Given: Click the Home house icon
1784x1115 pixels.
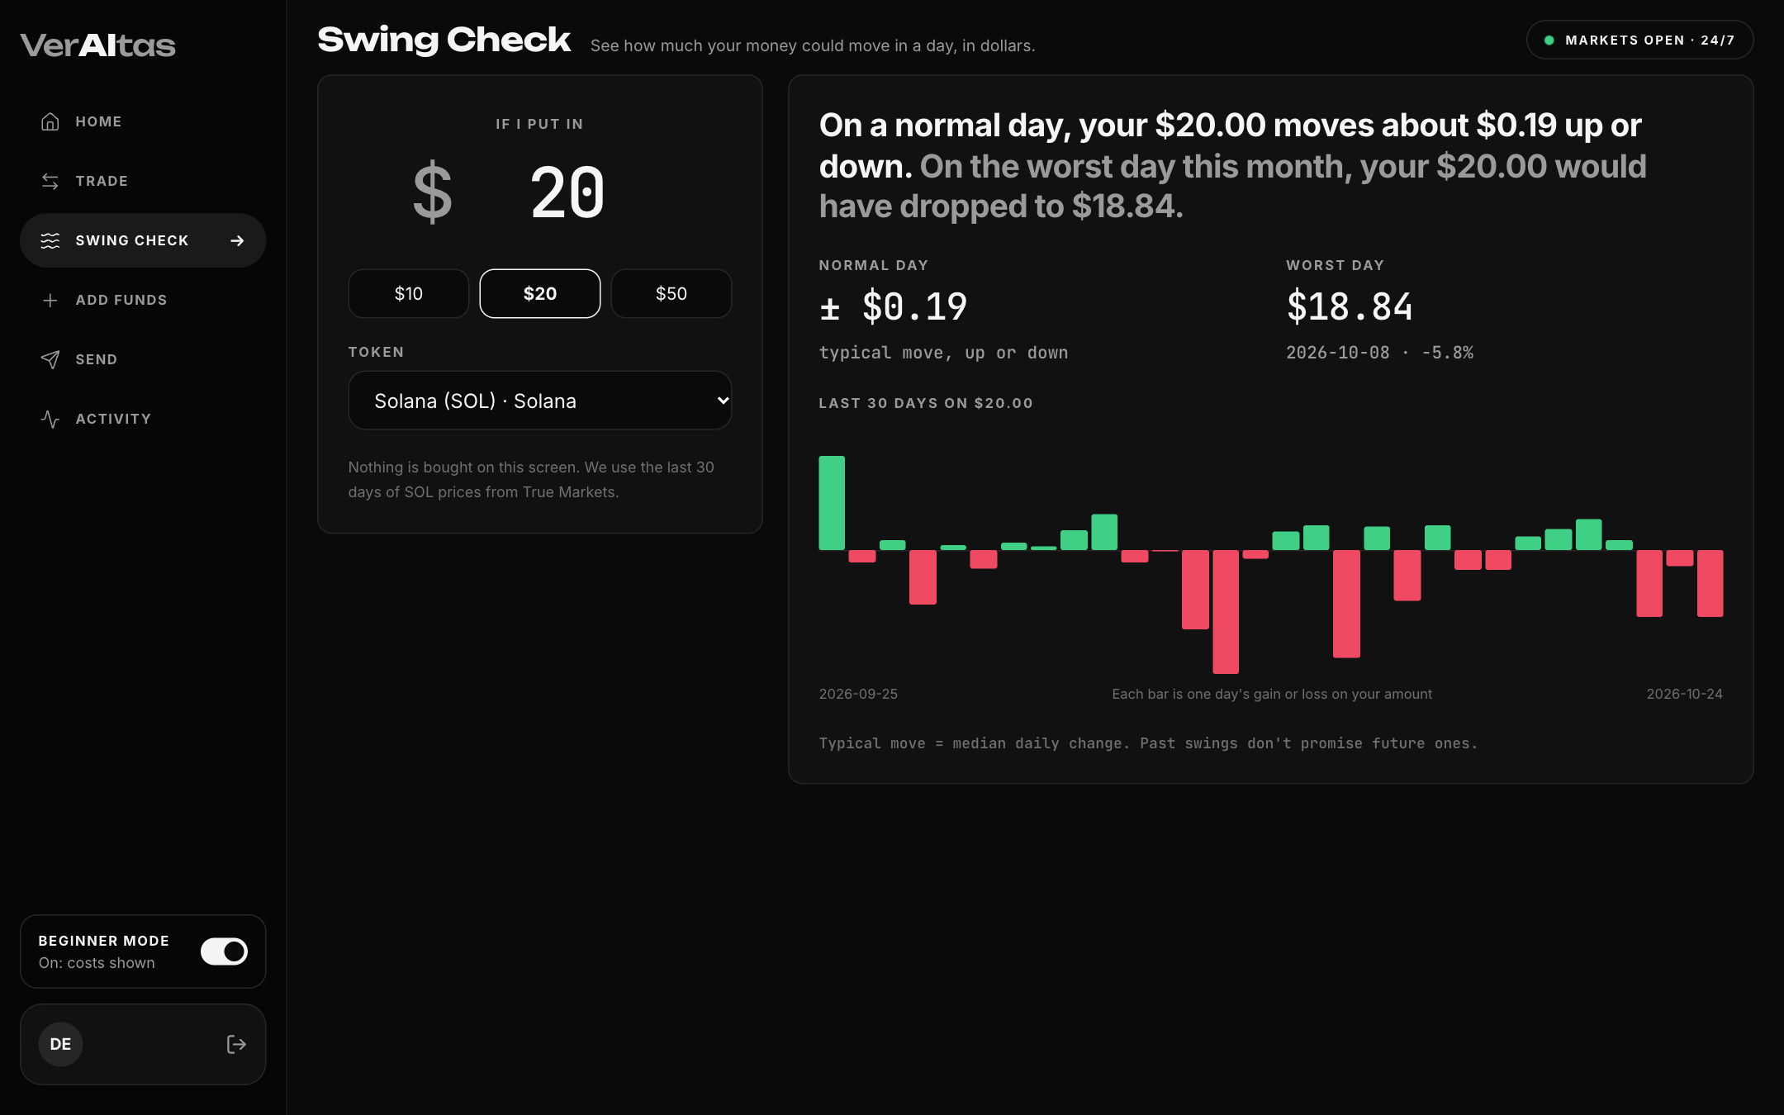Looking at the screenshot, I should pos(50,121).
